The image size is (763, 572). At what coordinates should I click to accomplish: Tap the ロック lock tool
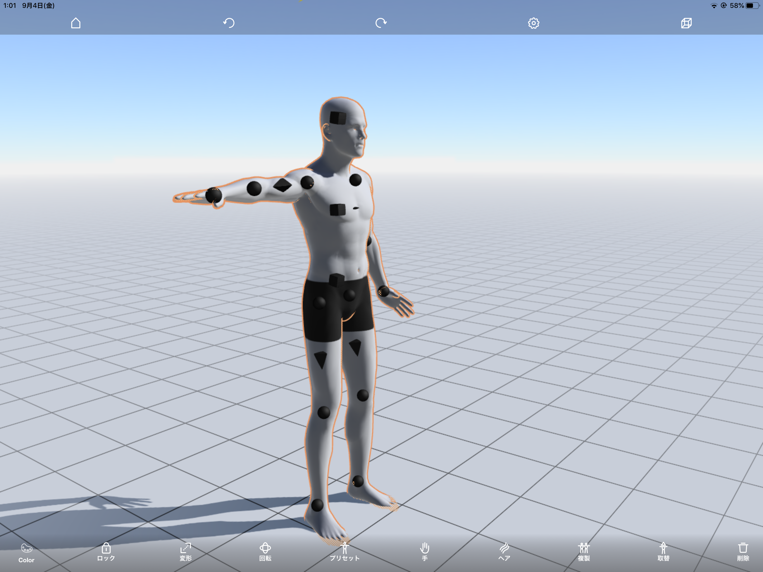point(106,552)
